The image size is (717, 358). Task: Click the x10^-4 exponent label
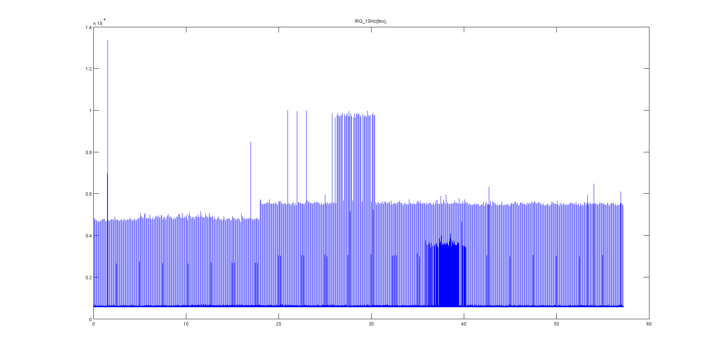[99, 23]
